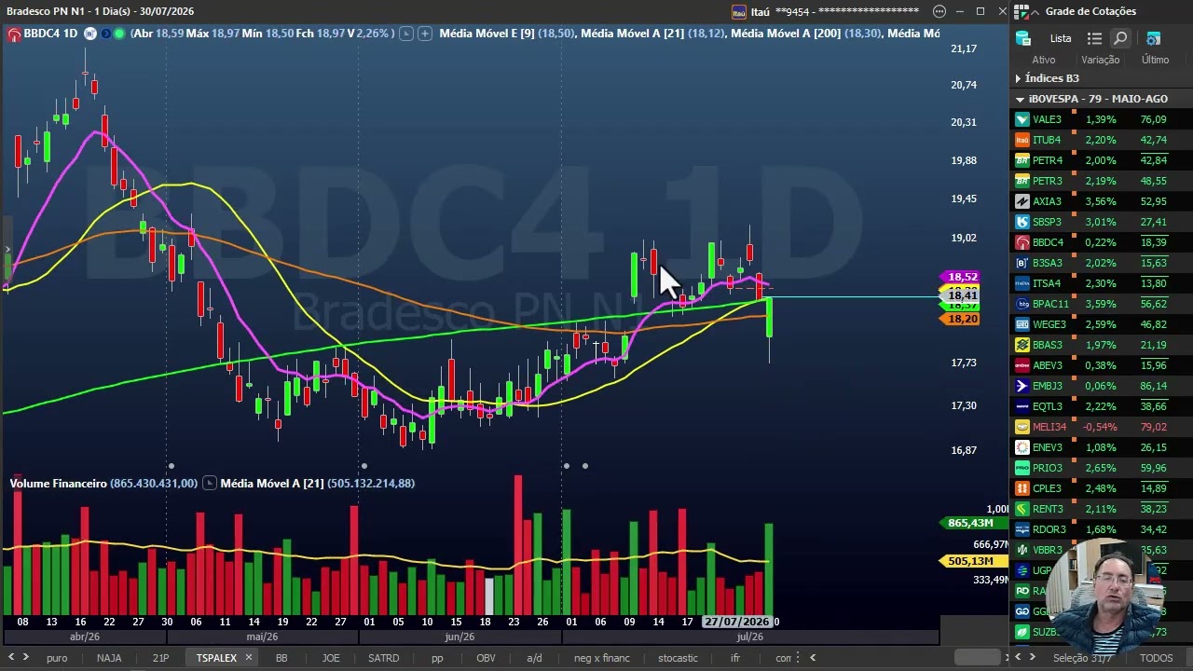Sort by Último column header
The width and height of the screenshot is (1193, 671).
pyautogui.click(x=1155, y=60)
